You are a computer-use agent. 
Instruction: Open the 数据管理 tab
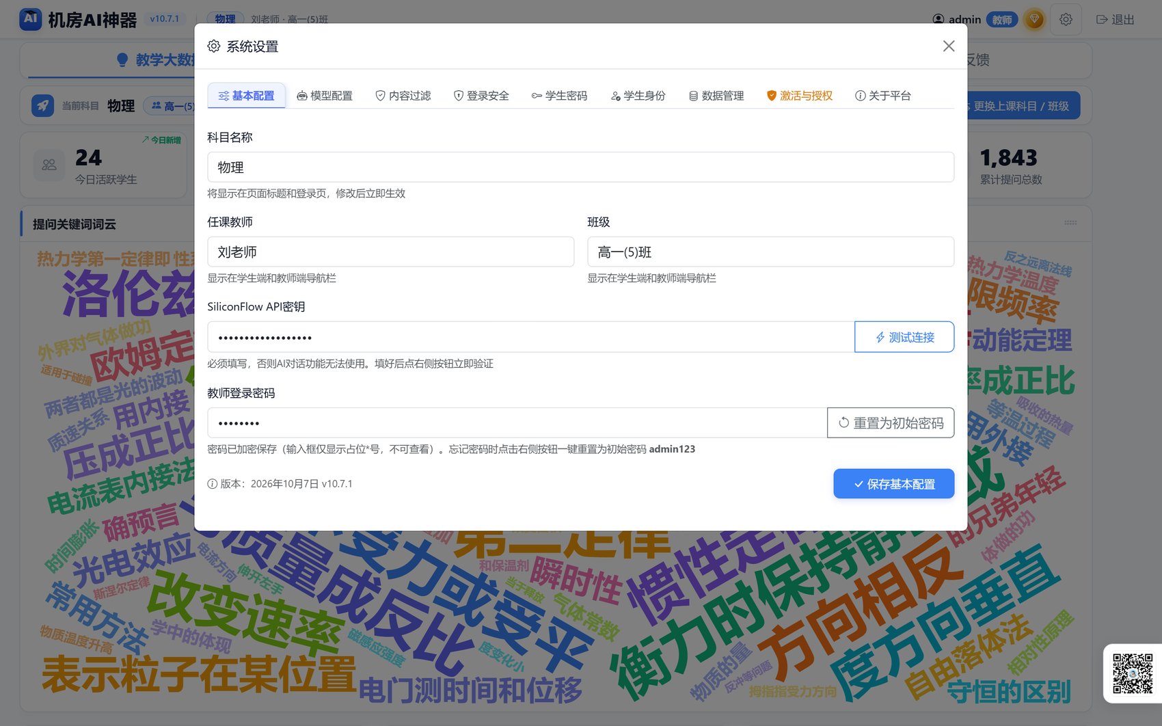(x=716, y=96)
